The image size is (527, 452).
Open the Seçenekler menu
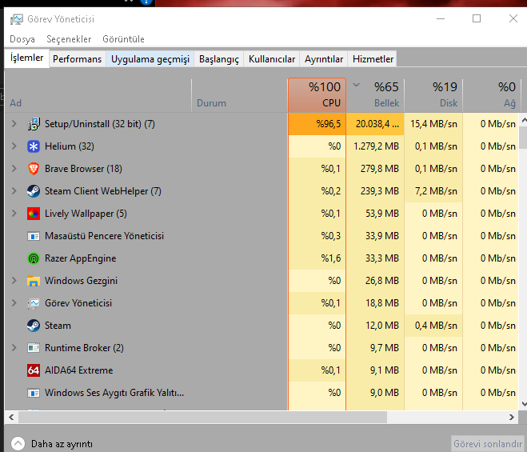[69, 39]
